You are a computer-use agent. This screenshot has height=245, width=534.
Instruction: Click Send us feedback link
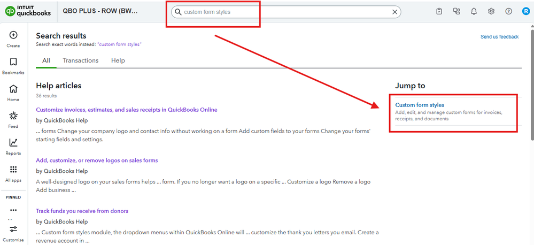coord(499,37)
